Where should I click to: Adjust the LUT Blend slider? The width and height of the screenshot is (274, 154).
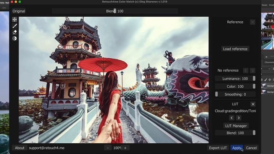pyautogui.click(x=235, y=133)
